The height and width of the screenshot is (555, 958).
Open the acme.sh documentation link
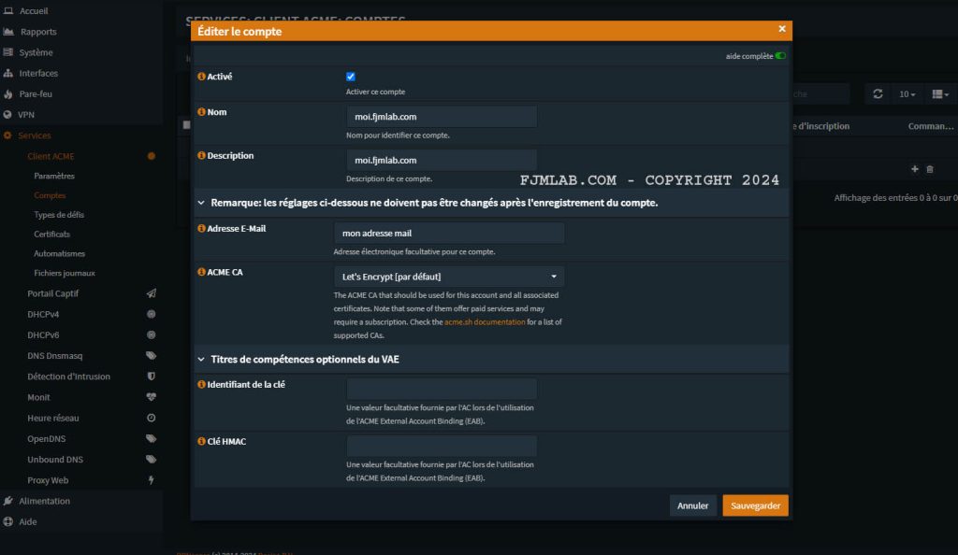(x=485, y=322)
